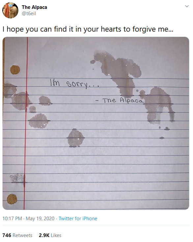
Task: Click the top hole punch in the photo
Action: point(15,70)
